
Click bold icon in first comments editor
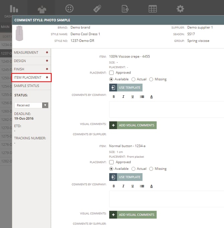[x=114, y=97]
